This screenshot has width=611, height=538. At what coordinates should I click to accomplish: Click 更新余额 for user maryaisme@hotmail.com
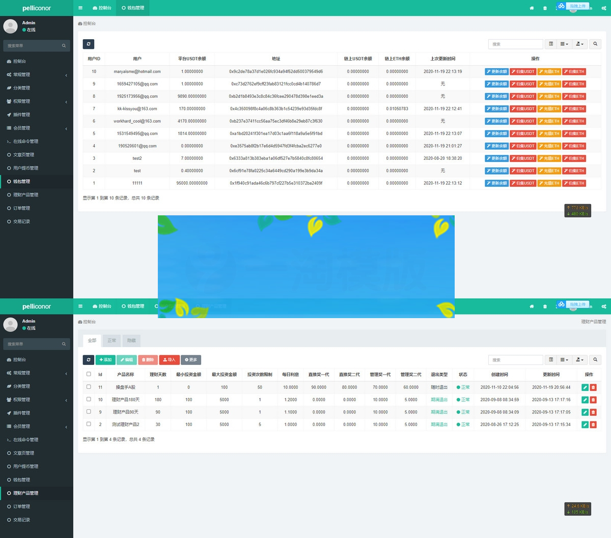tap(496, 72)
